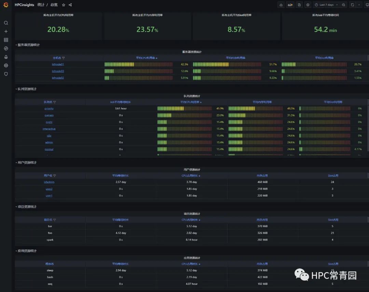The width and height of the screenshot is (369, 292).
Task: Open the interactive queue link
Action: tap(49, 129)
